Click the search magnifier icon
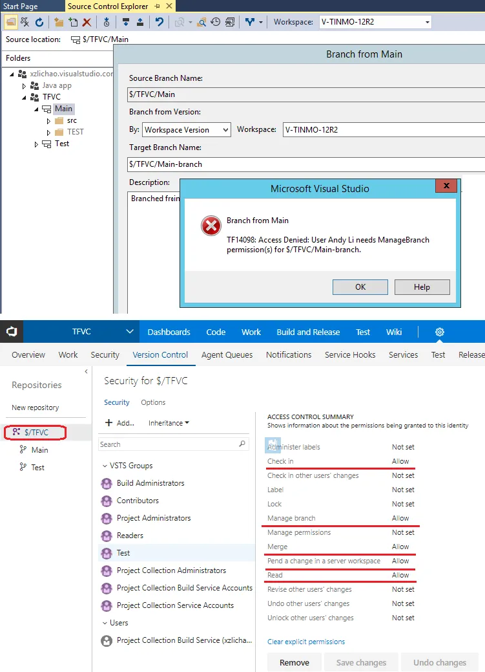485x672 pixels. (x=242, y=444)
